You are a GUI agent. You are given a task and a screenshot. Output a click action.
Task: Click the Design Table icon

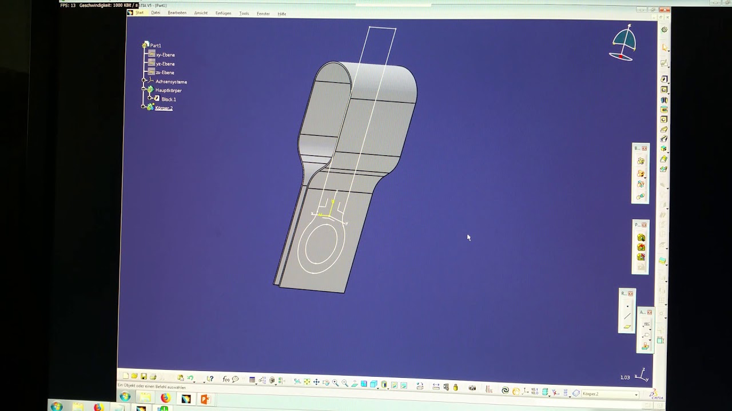252,380
